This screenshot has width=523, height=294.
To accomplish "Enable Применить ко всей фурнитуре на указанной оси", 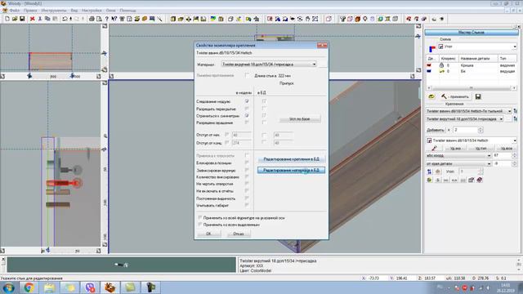I will [x=200, y=218].
